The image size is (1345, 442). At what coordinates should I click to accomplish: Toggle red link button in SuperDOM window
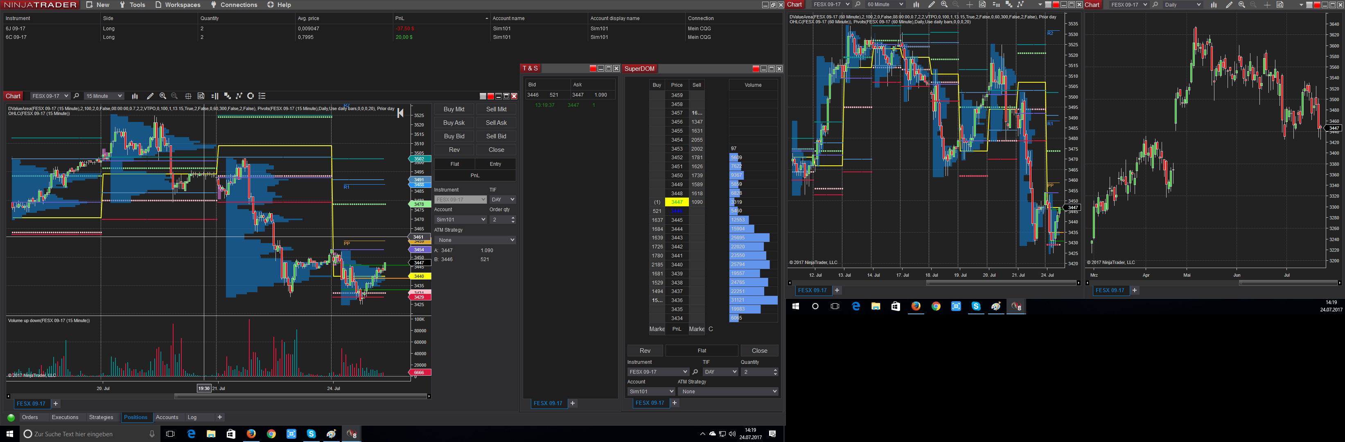(x=756, y=69)
